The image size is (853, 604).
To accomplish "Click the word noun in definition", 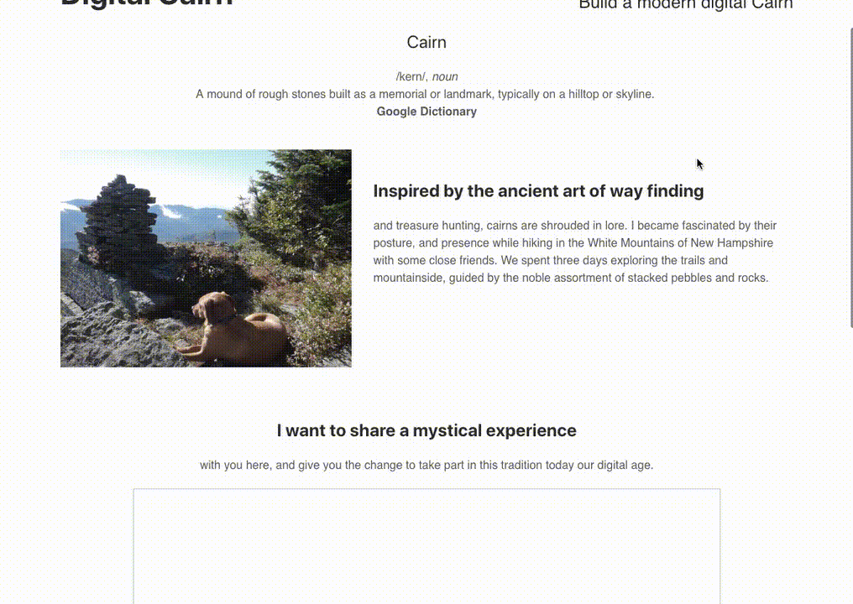I will 445,76.
